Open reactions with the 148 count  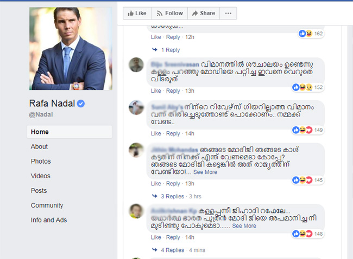pyautogui.click(x=307, y=234)
